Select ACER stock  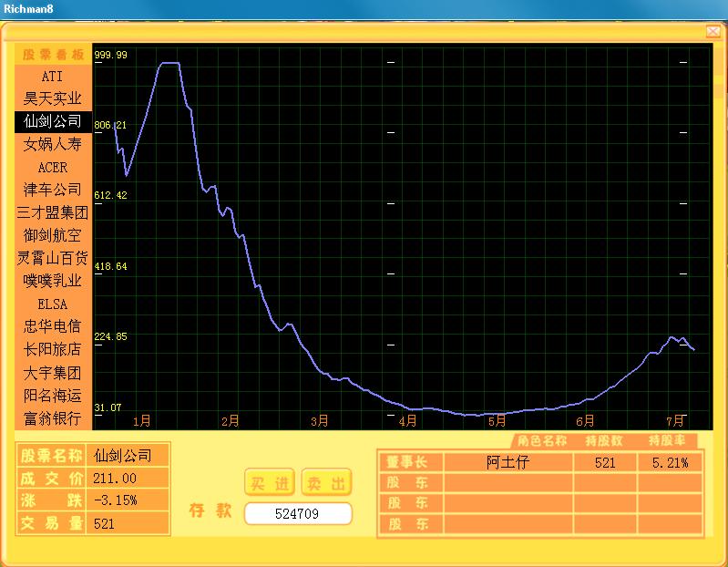click(53, 167)
